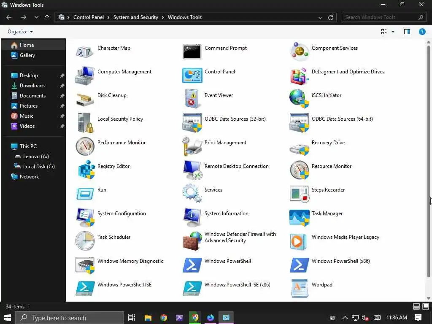The width and height of the screenshot is (432, 324).
Task: Select Local Disk (C:) in sidebar
Action: 34,166
